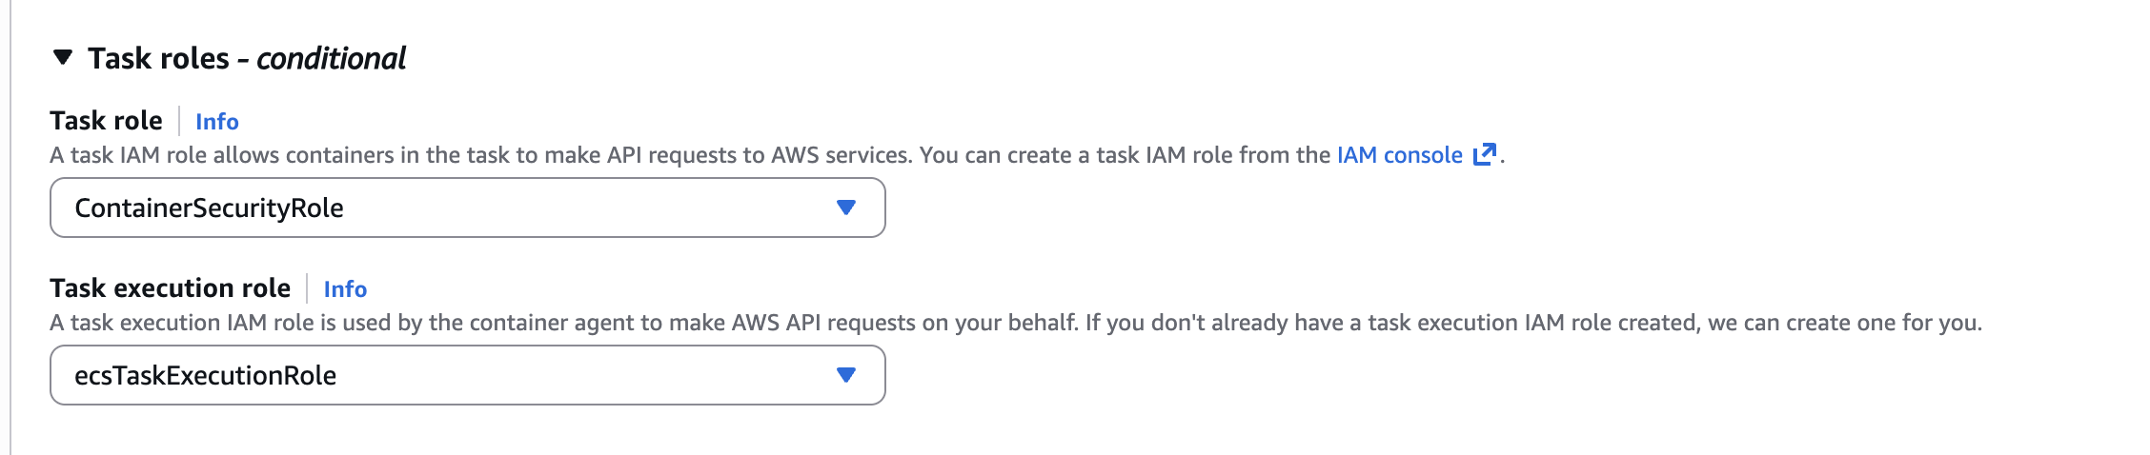Click blue arrow of ContainerSecurityRole dropdown
The width and height of the screenshot is (2150, 455).
(845, 208)
